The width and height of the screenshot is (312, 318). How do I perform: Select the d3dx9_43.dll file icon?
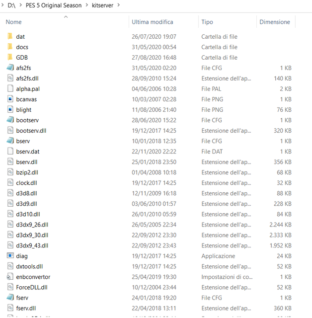[x=10, y=245]
